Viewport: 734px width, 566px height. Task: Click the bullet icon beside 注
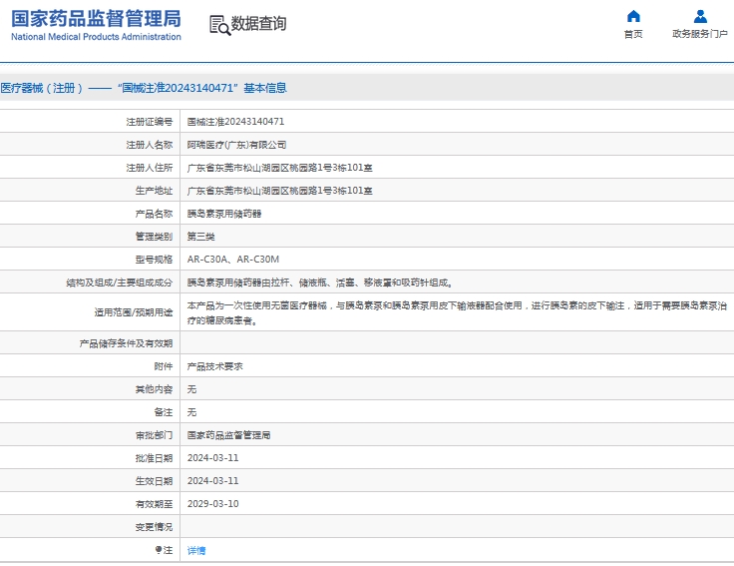point(158,550)
